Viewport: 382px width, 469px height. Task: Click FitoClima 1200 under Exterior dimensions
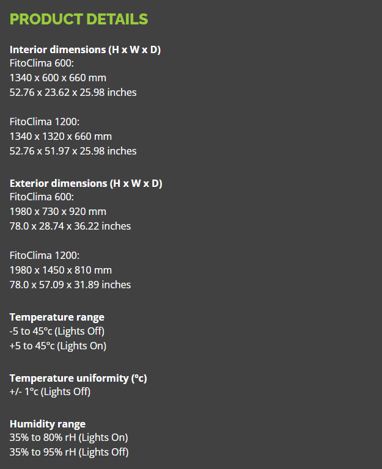pos(45,255)
